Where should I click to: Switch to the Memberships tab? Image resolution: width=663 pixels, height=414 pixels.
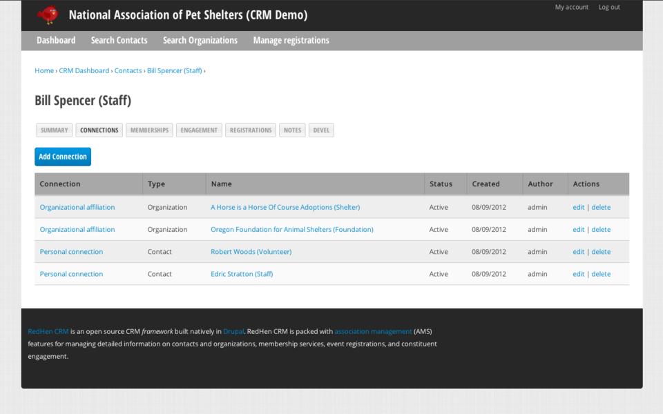(x=149, y=130)
